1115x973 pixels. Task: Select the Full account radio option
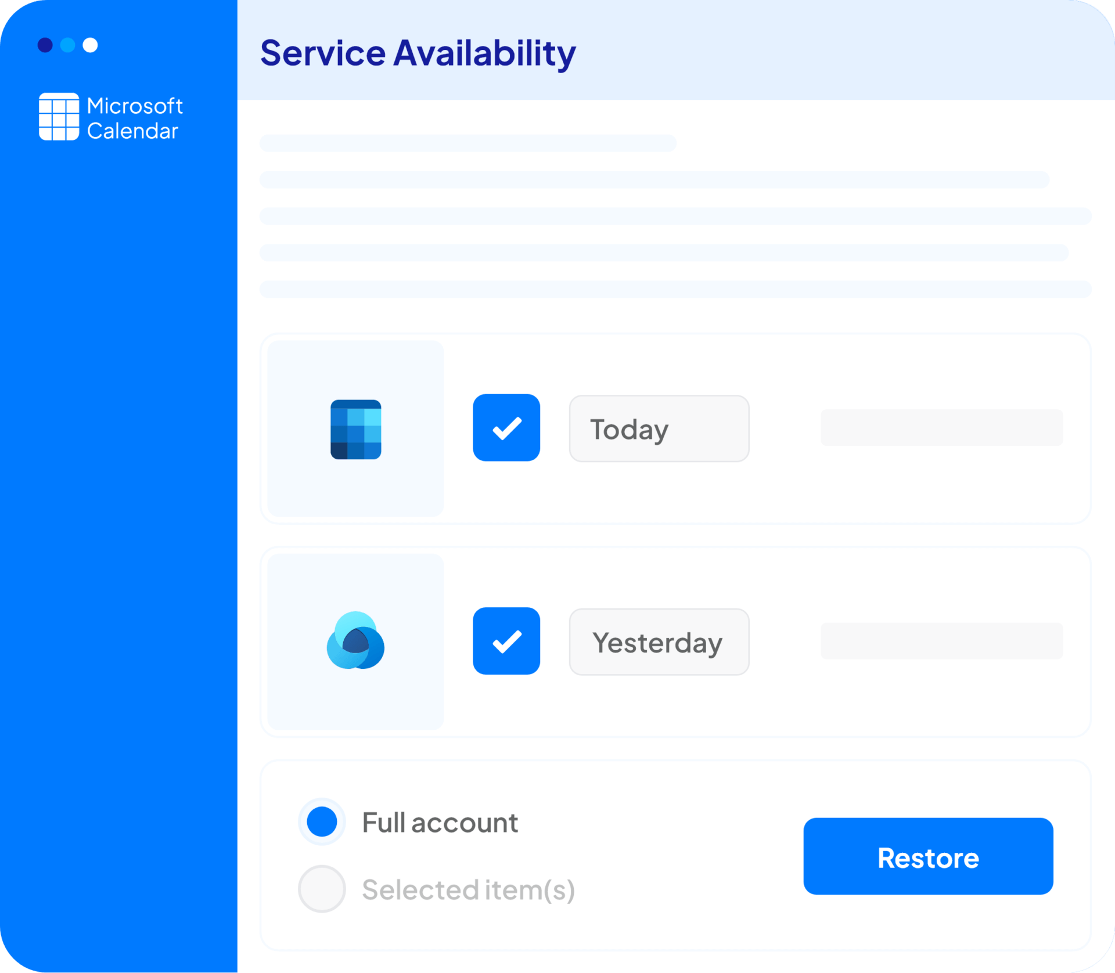[x=322, y=821]
